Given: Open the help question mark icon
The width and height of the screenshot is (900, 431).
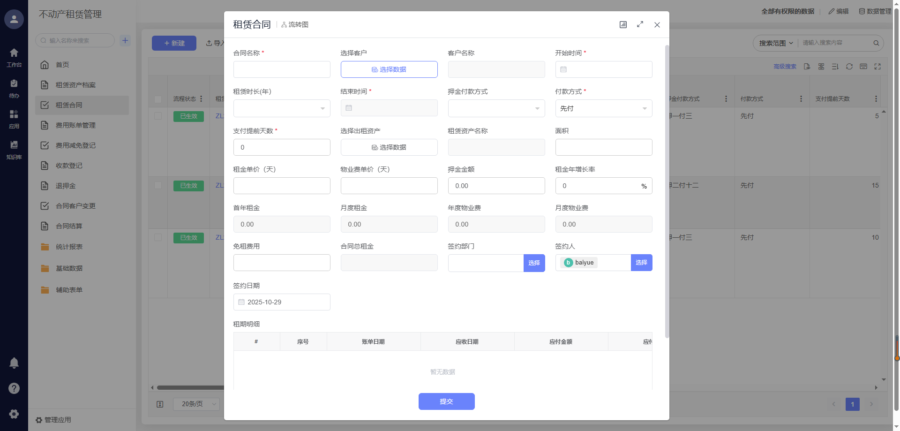Looking at the screenshot, I should [x=14, y=388].
